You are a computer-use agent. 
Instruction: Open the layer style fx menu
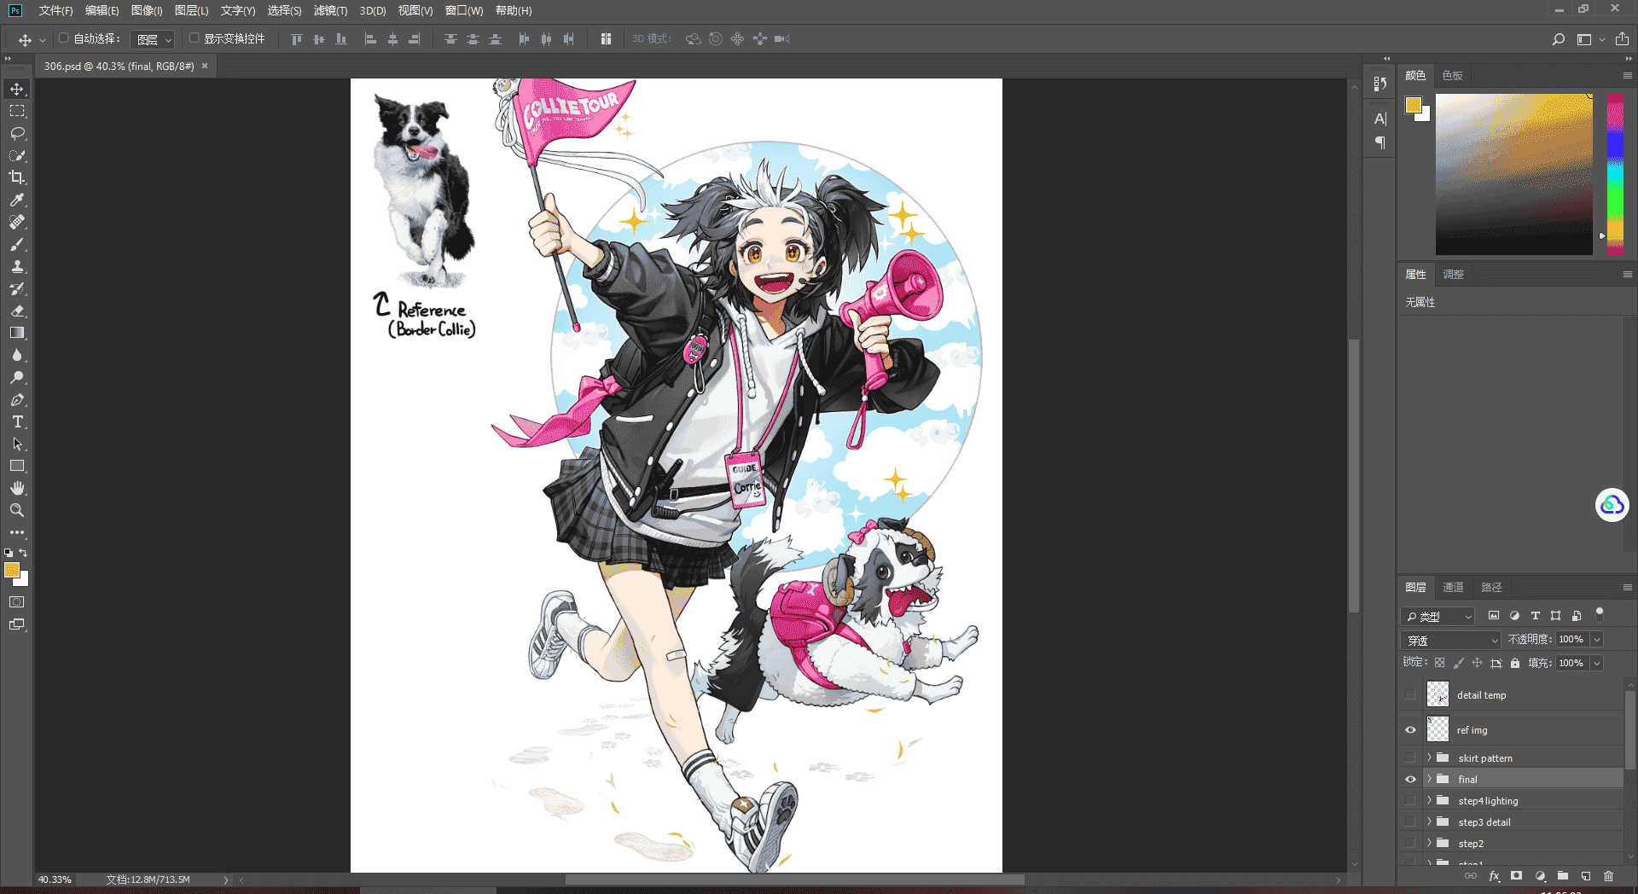click(1494, 875)
